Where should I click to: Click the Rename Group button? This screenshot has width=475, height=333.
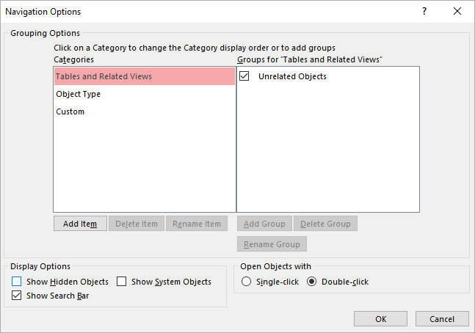coord(272,244)
